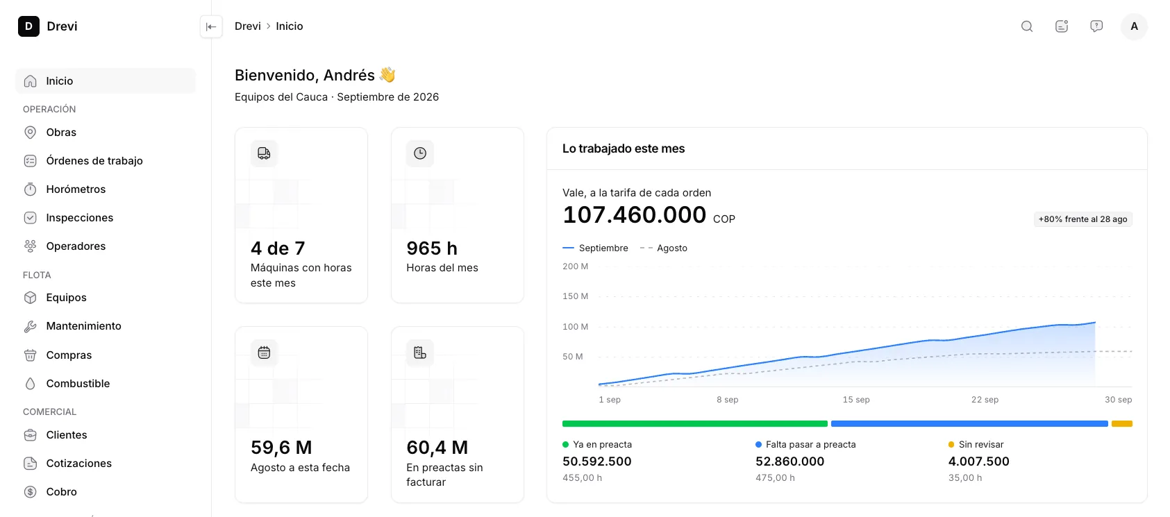
Task: Collapse the sidebar with the toggle icon
Action: (211, 26)
